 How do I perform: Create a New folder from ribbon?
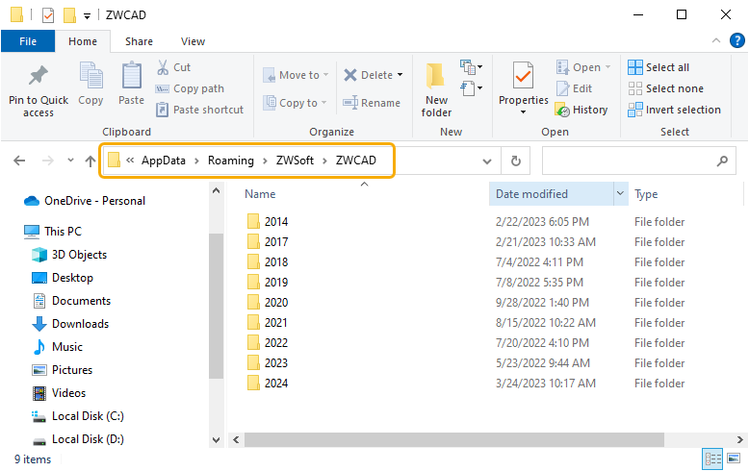point(436,89)
